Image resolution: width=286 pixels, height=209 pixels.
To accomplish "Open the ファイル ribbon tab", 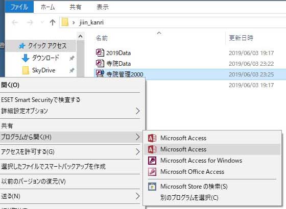I will click(x=19, y=7).
